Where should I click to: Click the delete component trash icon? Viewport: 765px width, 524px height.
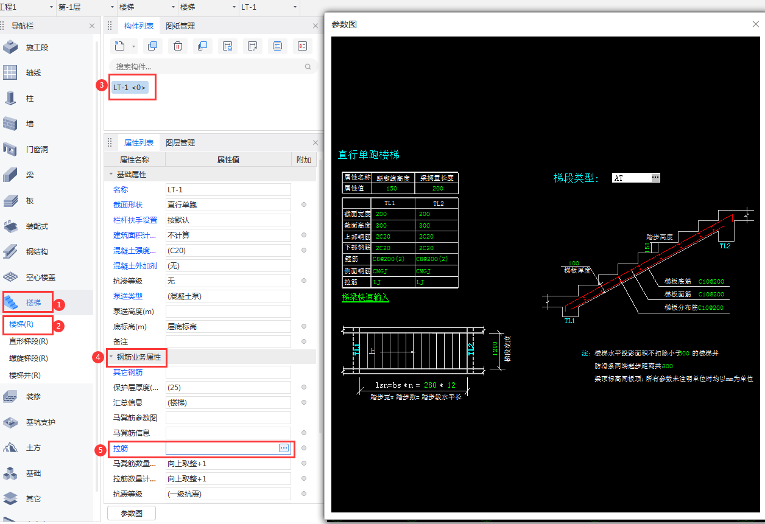[177, 46]
